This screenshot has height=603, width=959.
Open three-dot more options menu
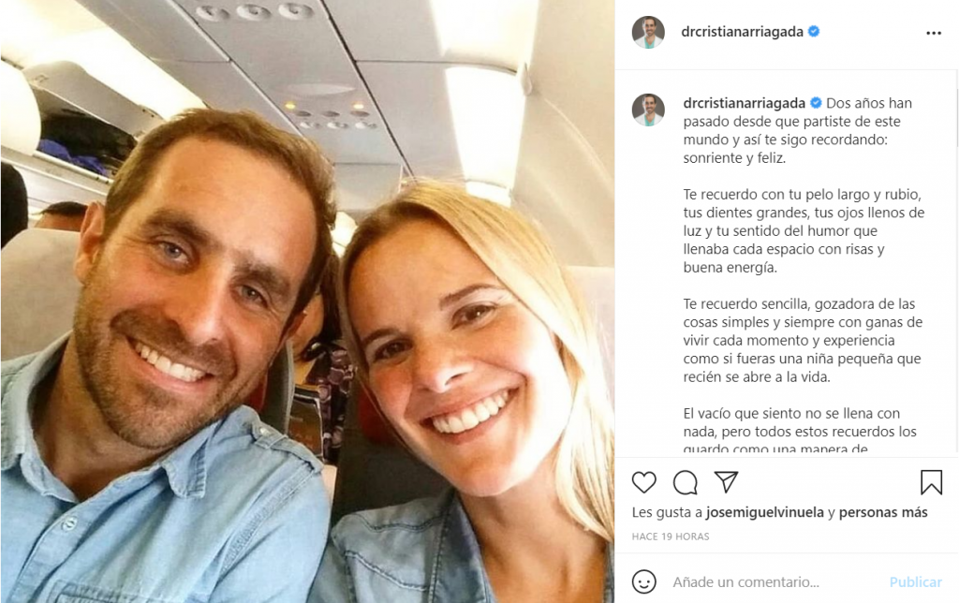click(934, 33)
